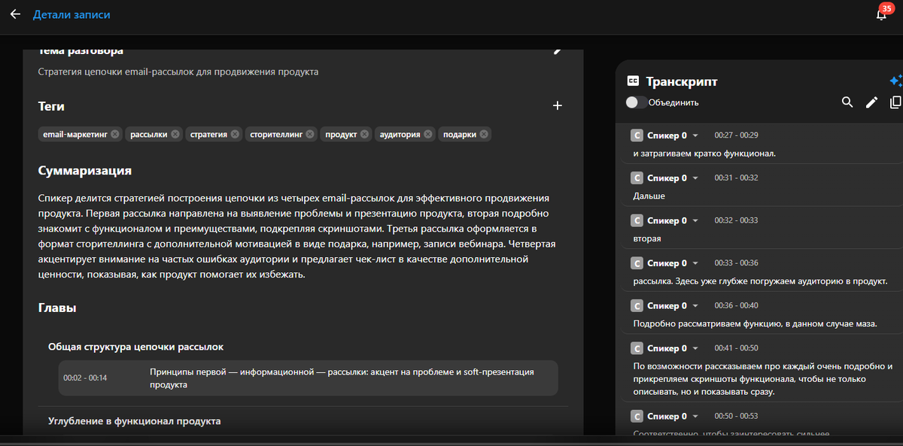Remove the сторителлинг tag
The height and width of the screenshot is (446, 903).
(x=310, y=134)
